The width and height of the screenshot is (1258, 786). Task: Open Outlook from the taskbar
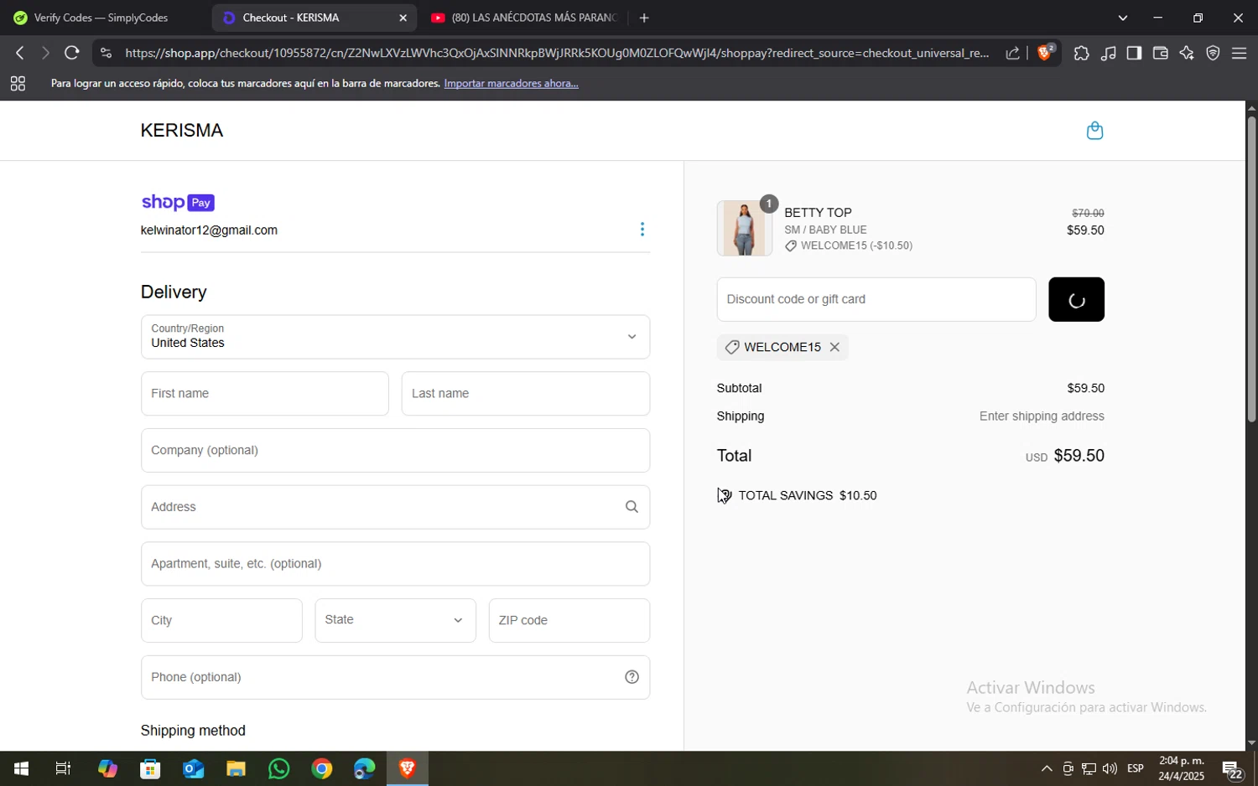pos(194,768)
